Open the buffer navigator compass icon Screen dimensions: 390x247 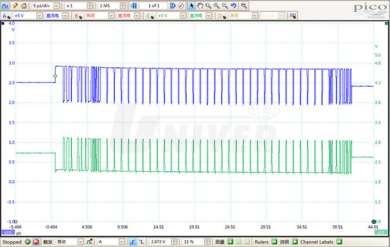tap(182, 5)
